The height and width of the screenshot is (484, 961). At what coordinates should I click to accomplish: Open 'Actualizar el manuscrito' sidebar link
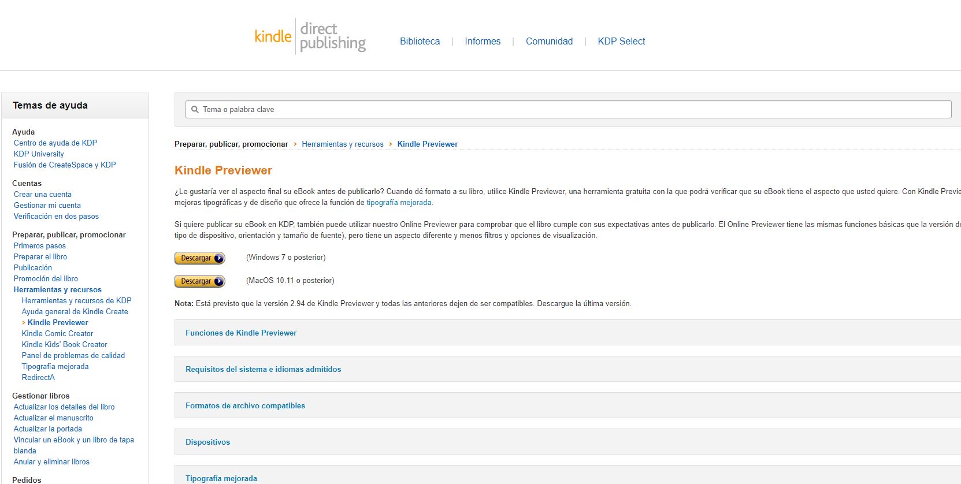pos(53,418)
